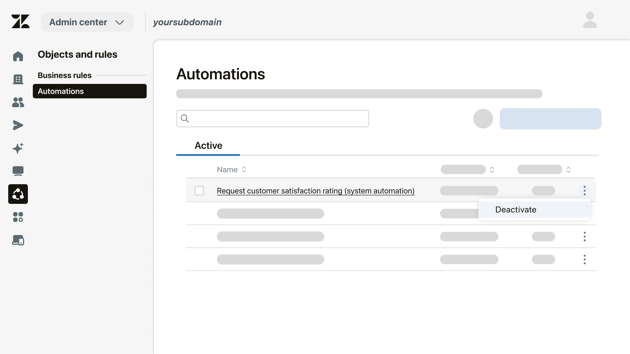
Task: Open the overflow menu on the last row
Action: click(584, 259)
